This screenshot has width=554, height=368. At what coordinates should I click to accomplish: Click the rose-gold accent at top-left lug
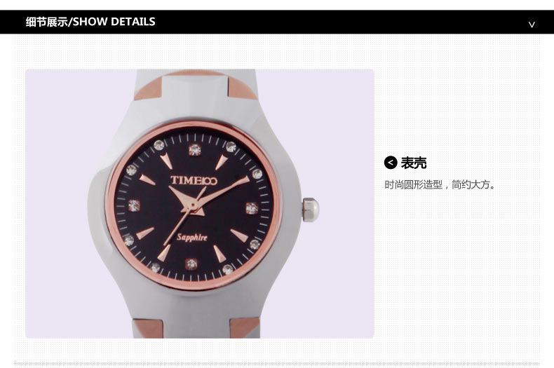[x=148, y=89]
